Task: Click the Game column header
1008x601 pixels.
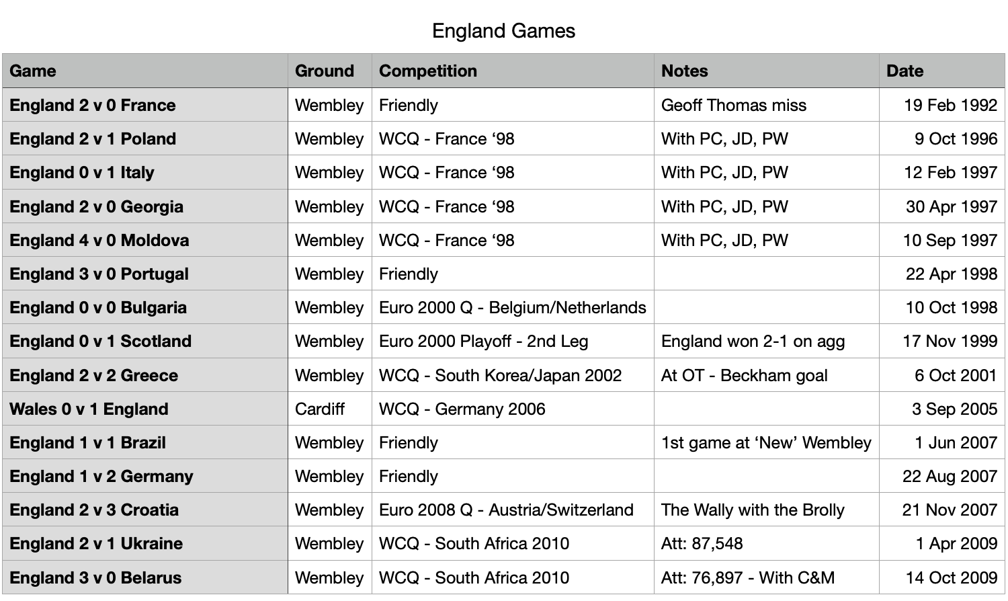Action: [x=145, y=71]
